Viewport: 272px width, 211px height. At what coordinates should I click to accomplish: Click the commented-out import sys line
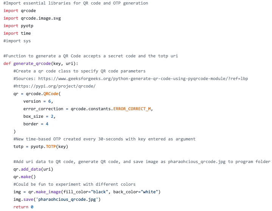[x=17, y=41]
